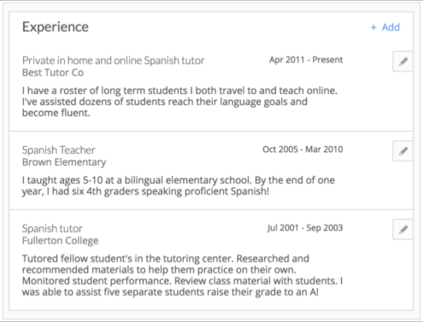Select the Experience section heading
Screen dimensions: 423x322
56,27
